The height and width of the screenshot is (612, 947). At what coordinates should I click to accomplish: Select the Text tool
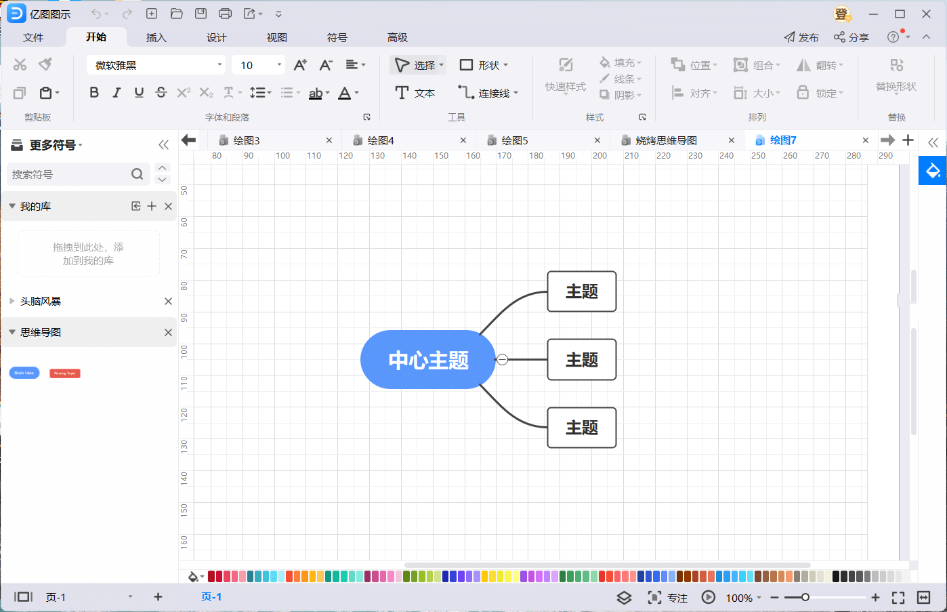tap(415, 93)
